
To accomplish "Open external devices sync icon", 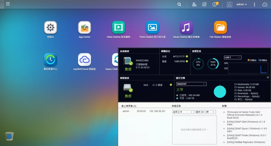I will (204, 5).
